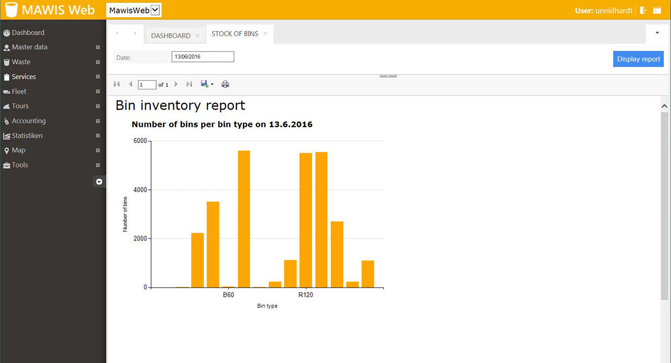Open the Accounting menu item
The width and height of the screenshot is (671, 363).
(29, 121)
